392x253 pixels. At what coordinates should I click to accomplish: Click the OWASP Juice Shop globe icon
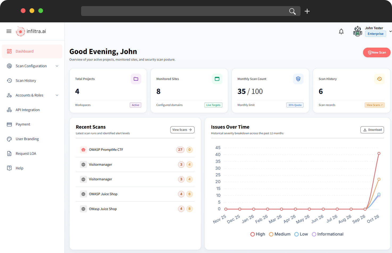[83, 194]
